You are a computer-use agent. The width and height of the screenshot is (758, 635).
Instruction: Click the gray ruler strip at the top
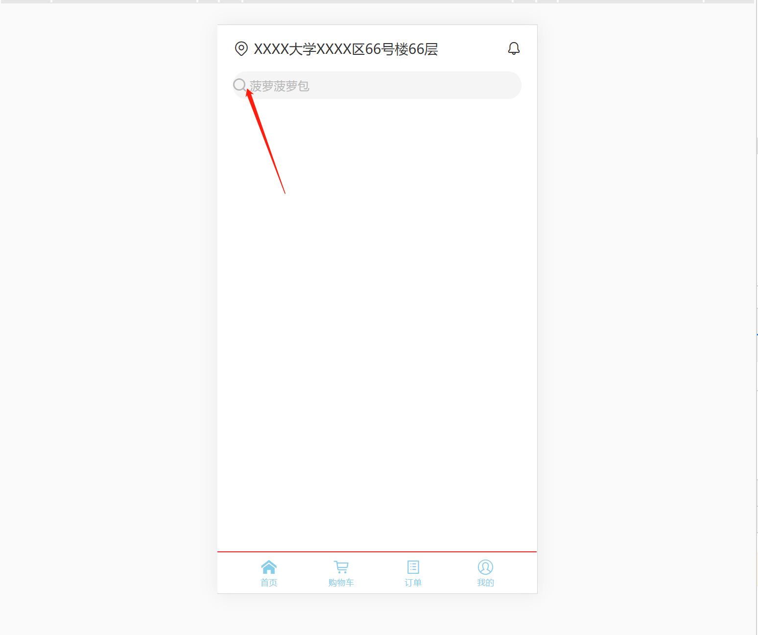tap(377, 1)
